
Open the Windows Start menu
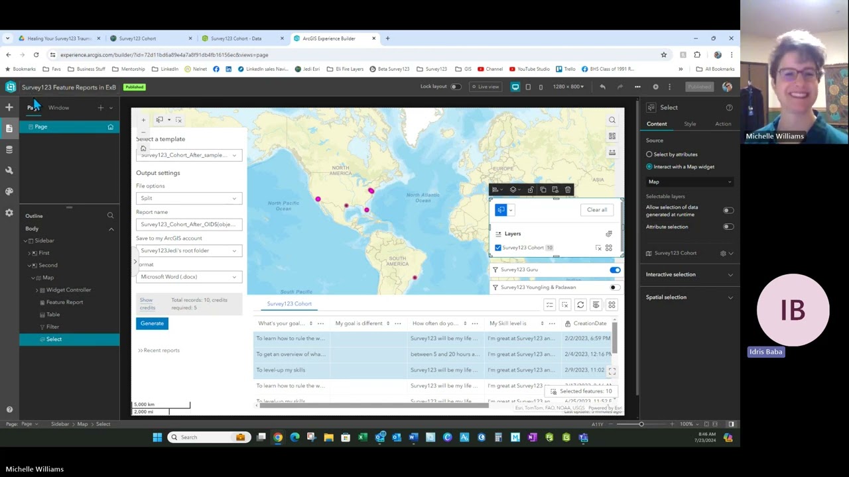click(x=157, y=437)
